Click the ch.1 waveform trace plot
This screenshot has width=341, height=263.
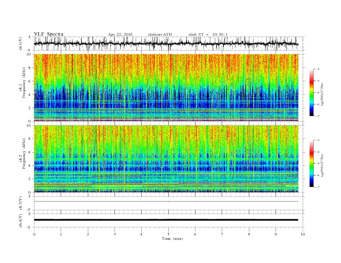pyautogui.click(x=166, y=43)
